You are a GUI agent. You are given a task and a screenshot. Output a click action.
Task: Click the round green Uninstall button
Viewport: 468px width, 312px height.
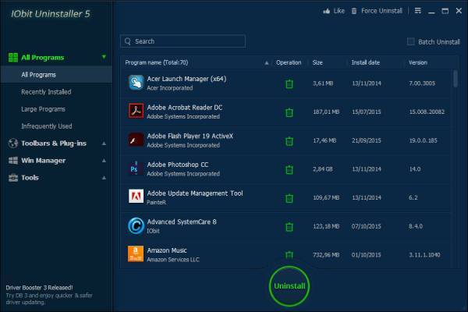(x=289, y=286)
